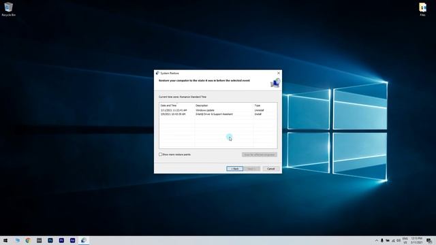The height and width of the screenshot is (245, 436).
Task: Sort by Date and Time column header
Action: [177, 105]
